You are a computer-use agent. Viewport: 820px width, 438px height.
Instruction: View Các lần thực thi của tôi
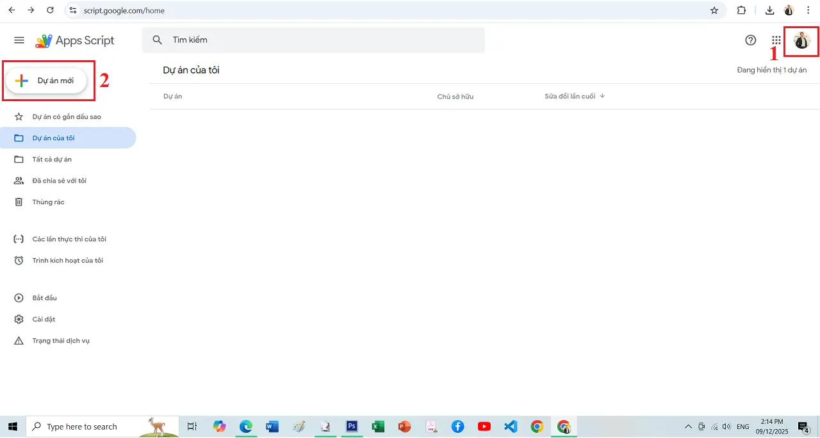69,239
